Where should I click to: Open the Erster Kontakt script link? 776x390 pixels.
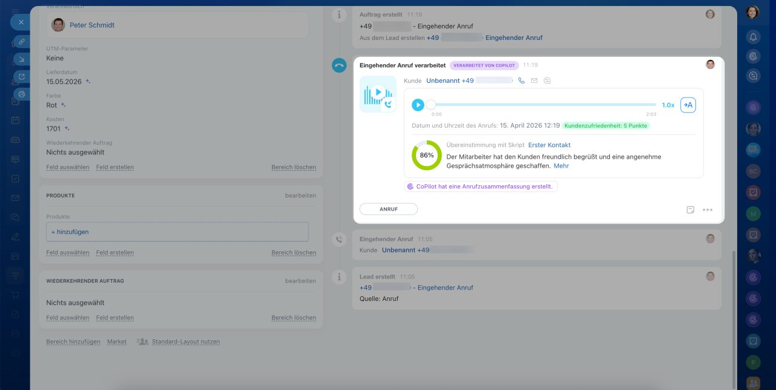pyautogui.click(x=549, y=145)
